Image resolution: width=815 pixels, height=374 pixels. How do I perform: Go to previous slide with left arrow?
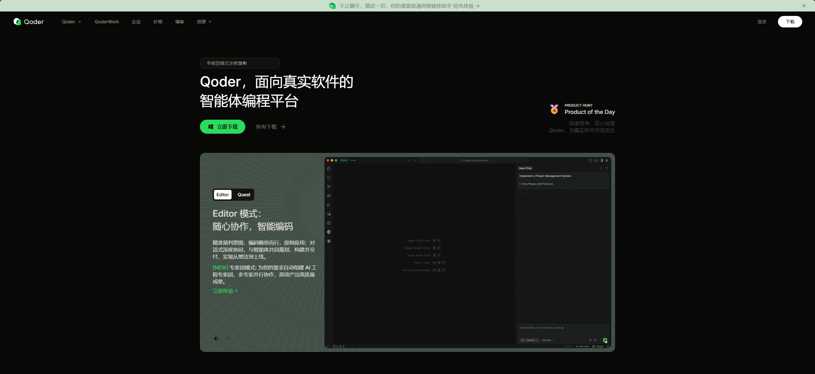click(x=217, y=339)
